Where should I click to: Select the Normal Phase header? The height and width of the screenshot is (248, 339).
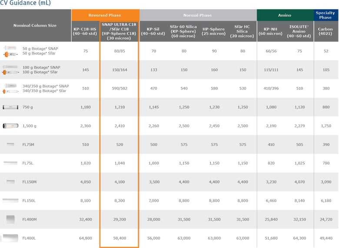coord(198,15)
